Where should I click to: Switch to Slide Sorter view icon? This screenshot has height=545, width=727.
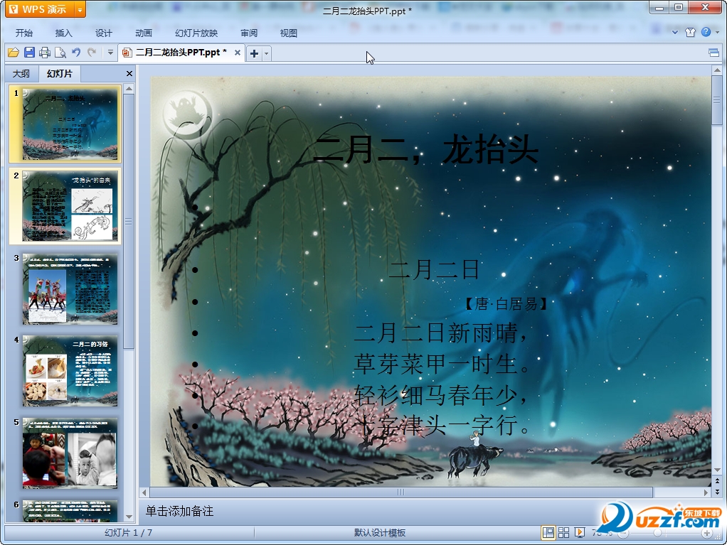[564, 533]
